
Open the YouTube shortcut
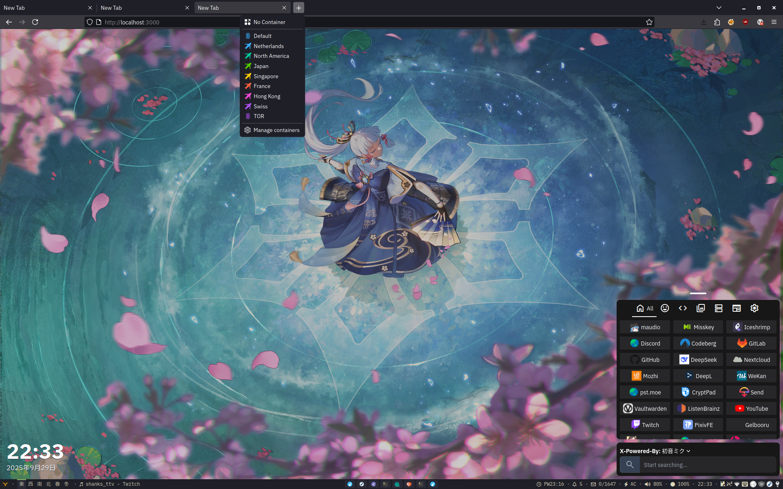751,408
